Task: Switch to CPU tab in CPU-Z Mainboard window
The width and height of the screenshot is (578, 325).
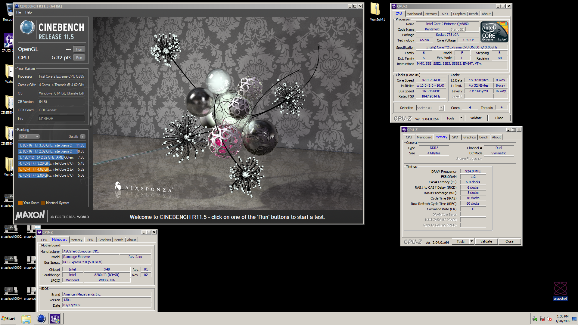Action: [x=44, y=240]
